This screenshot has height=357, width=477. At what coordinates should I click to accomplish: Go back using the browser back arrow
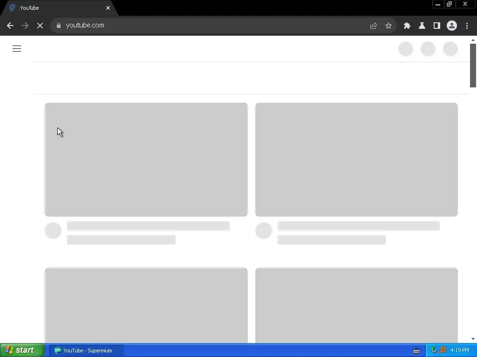pyautogui.click(x=10, y=26)
